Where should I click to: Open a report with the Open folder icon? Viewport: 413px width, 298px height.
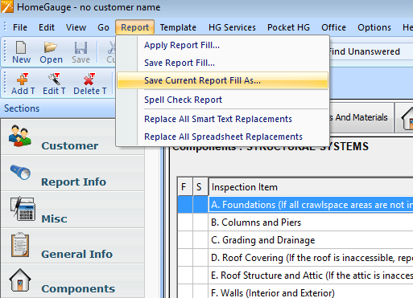point(51,47)
